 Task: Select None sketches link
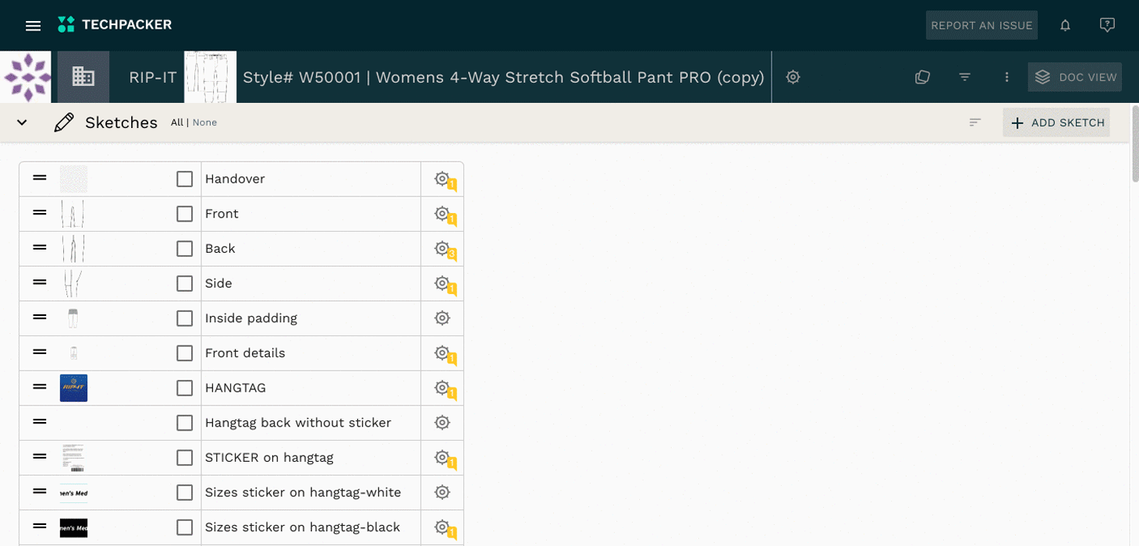[x=205, y=122]
